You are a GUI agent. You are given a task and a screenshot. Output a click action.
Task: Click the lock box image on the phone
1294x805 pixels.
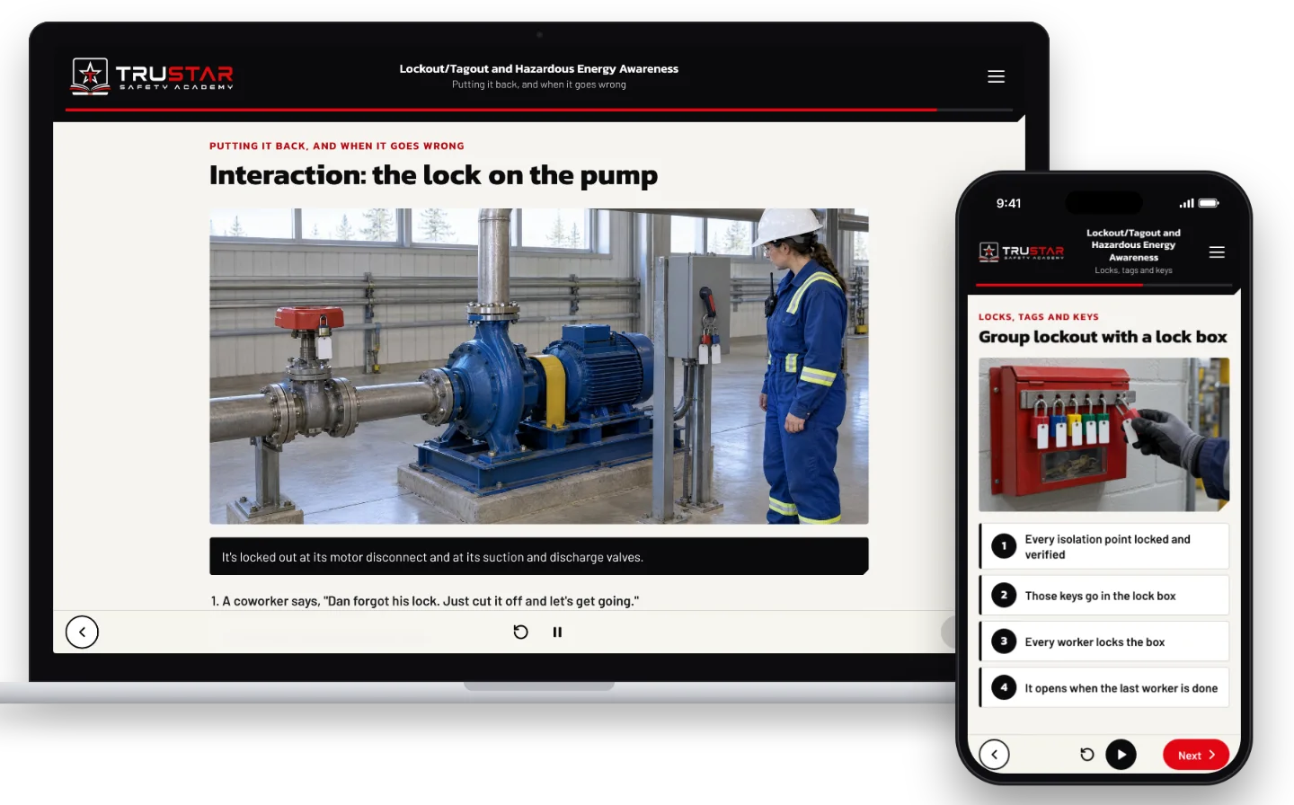click(1104, 435)
